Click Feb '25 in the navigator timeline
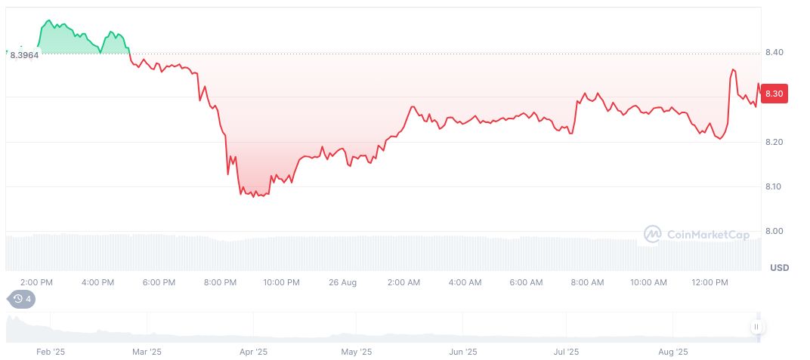The height and width of the screenshot is (360, 810). (50, 352)
